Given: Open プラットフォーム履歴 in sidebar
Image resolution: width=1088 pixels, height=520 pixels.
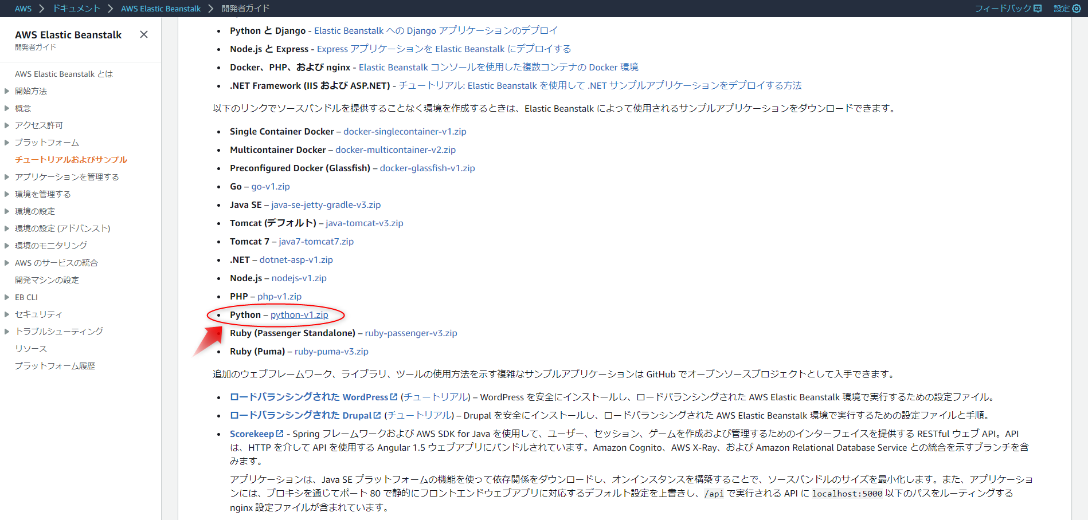Looking at the screenshot, I should click(x=55, y=366).
